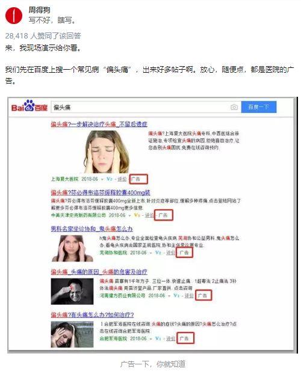This screenshot has height=377, width=301.
Task: Click the camera image-search icon
Action: [234, 107]
